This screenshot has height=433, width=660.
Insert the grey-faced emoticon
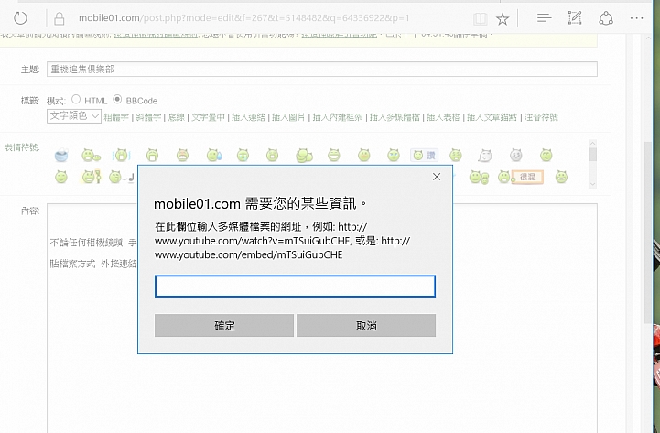[x=515, y=156]
